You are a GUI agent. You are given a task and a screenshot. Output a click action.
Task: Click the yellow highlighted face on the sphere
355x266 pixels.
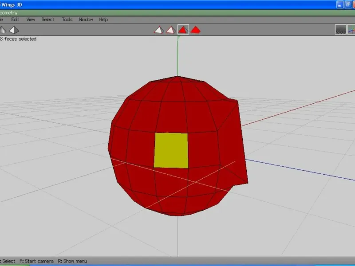(x=171, y=151)
